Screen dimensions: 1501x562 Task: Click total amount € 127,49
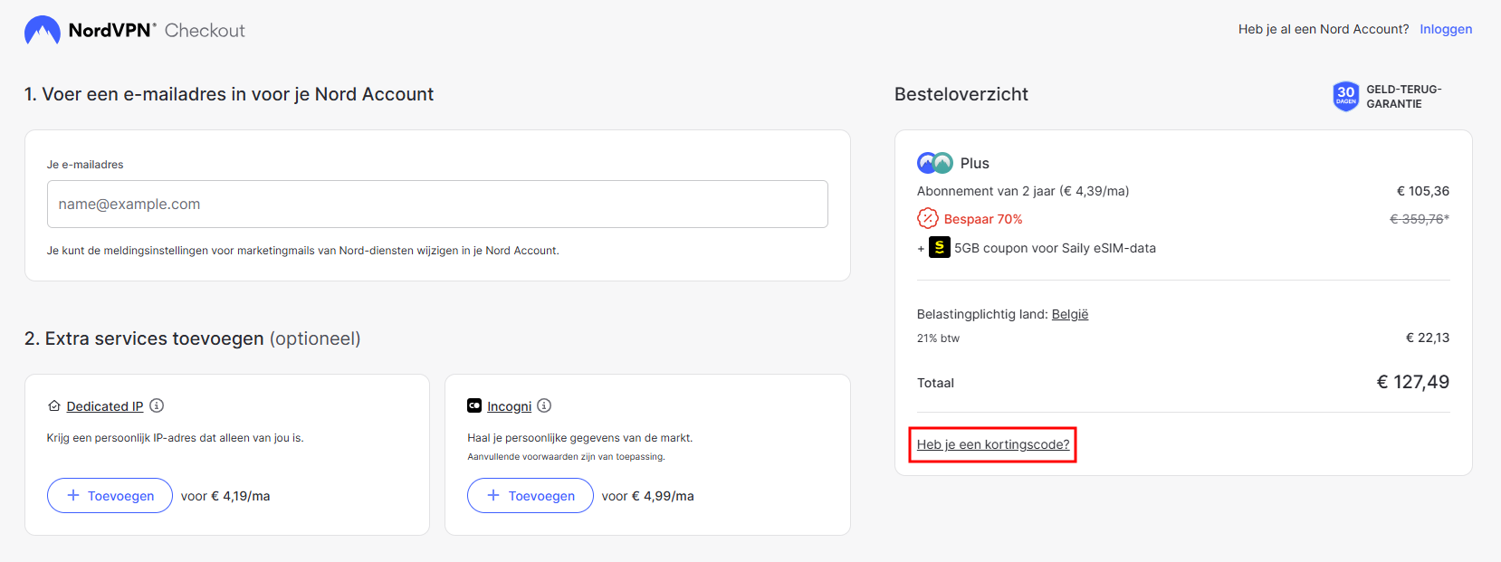(x=1413, y=382)
